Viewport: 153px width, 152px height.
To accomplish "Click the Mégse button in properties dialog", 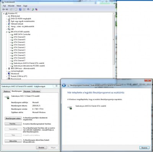I will 53,147.
